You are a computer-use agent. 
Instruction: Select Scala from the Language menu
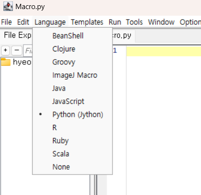[72, 154]
